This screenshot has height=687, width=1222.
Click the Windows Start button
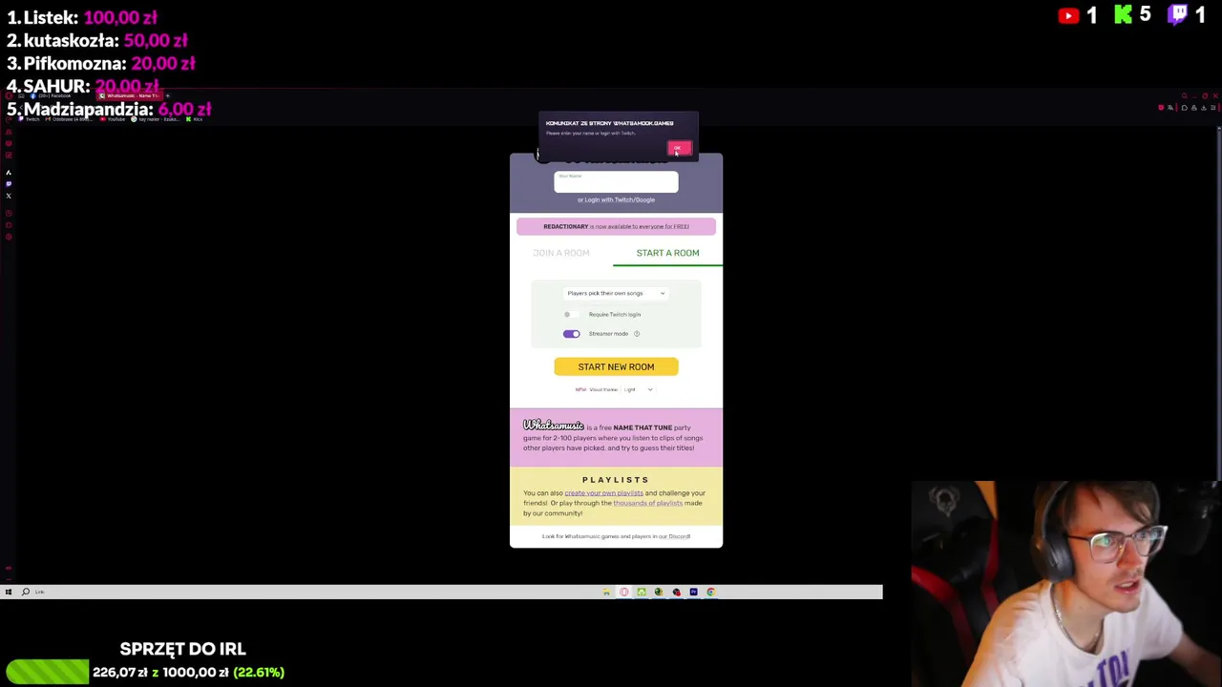click(8, 592)
